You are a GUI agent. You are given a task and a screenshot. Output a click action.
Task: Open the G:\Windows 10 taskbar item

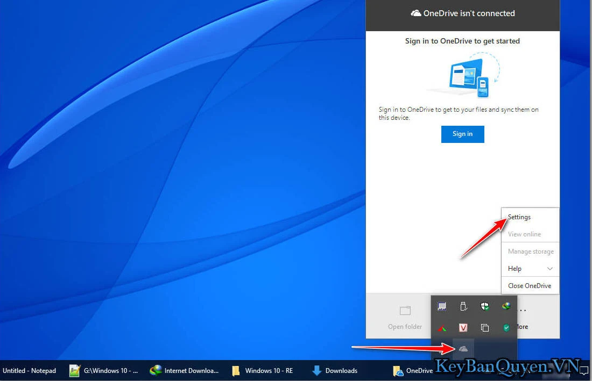click(104, 371)
